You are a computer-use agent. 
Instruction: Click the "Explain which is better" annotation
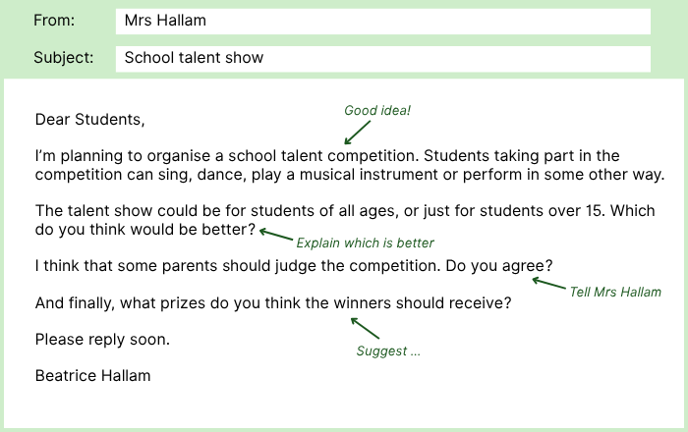point(365,243)
